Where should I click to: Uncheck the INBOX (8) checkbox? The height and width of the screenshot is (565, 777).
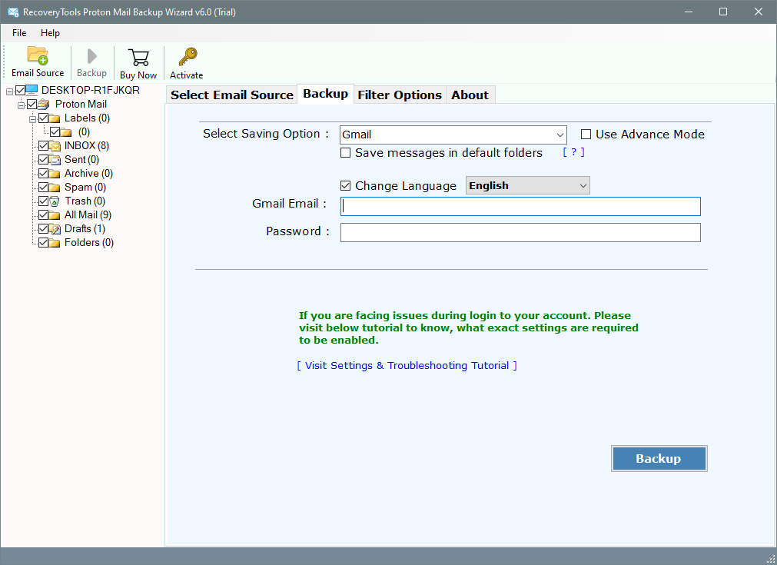(44, 146)
